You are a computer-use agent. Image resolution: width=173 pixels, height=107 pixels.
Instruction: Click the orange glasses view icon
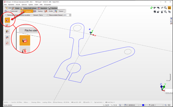pyautogui.click(x=169, y=8)
